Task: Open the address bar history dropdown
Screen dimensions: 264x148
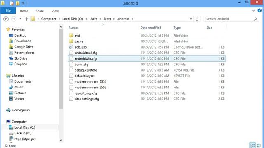Action: [x=191, y=19]
